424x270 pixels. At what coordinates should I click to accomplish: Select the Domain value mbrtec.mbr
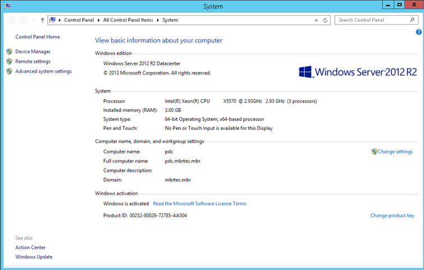pyautogui.click(x=178, y=180)
